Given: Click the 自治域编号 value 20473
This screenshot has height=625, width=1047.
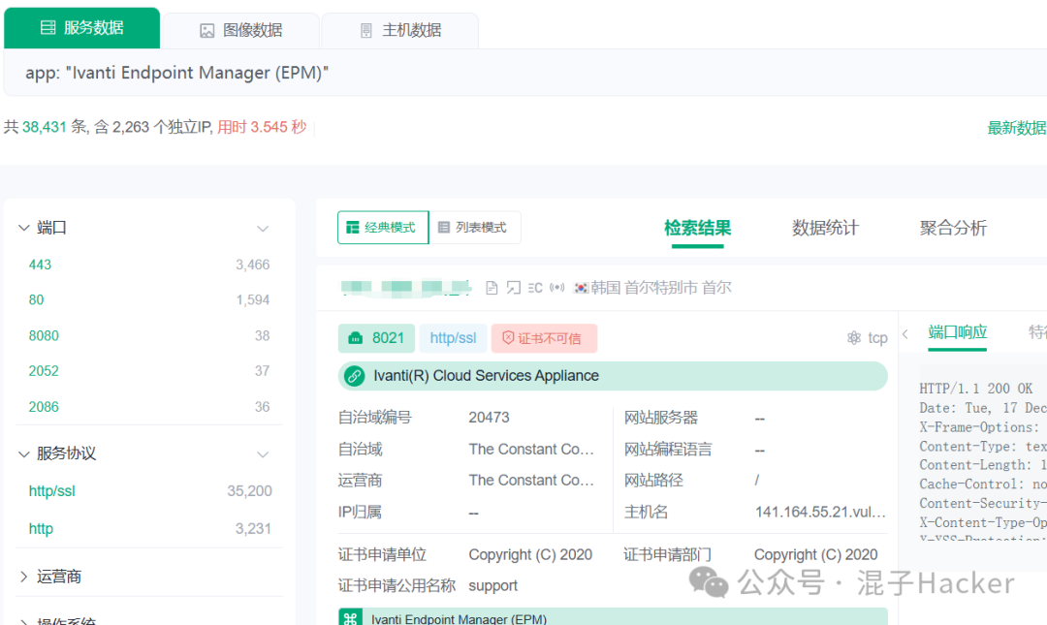Looking at the screenshot, I should pyautogui.click(x=489, y=418).
